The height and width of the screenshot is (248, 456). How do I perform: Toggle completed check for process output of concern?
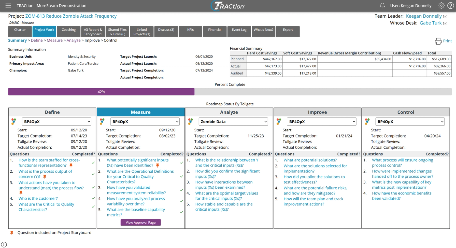93,174
